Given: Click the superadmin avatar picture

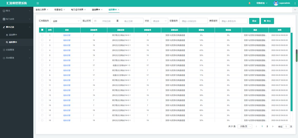Looking at the screenshot, I should (276, 3).
